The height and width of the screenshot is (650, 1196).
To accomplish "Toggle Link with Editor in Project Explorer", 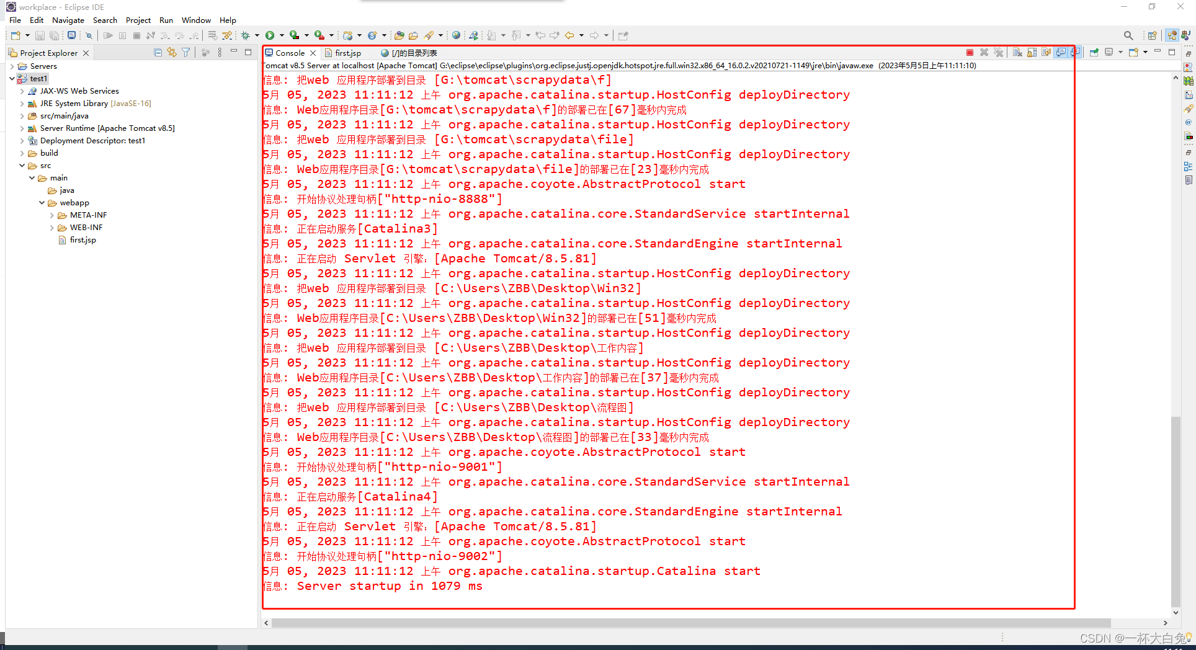I will 172,53.
